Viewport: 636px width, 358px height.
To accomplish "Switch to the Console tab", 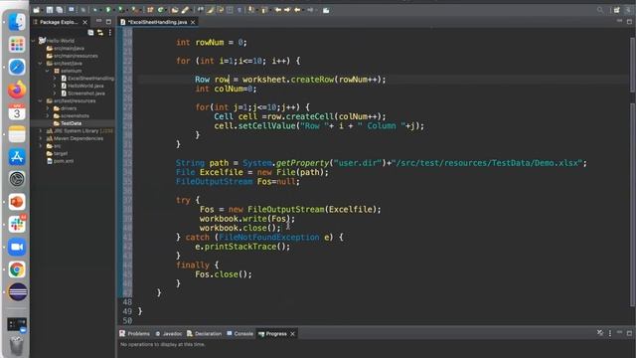I will pyautogui.click(x=239, y=334).
